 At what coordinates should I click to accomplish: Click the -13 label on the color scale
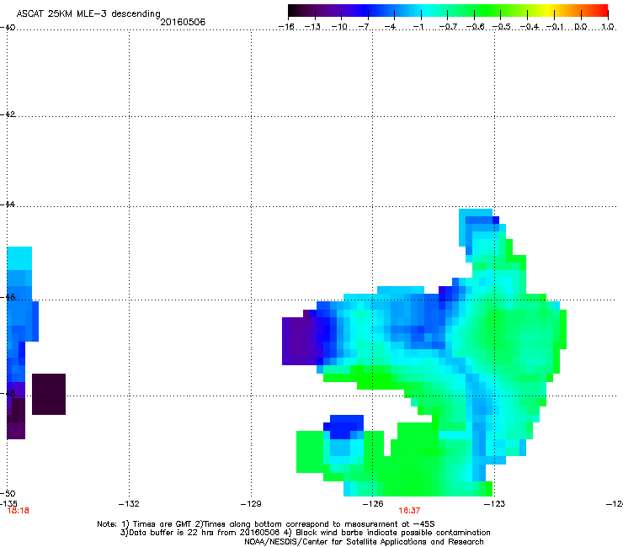click(312, 27)
